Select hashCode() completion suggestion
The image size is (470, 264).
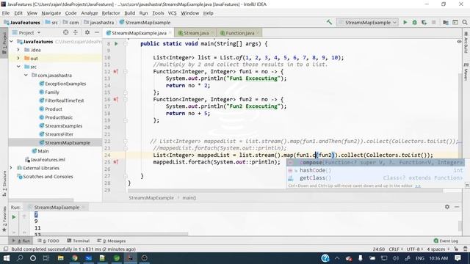point(375,170)
